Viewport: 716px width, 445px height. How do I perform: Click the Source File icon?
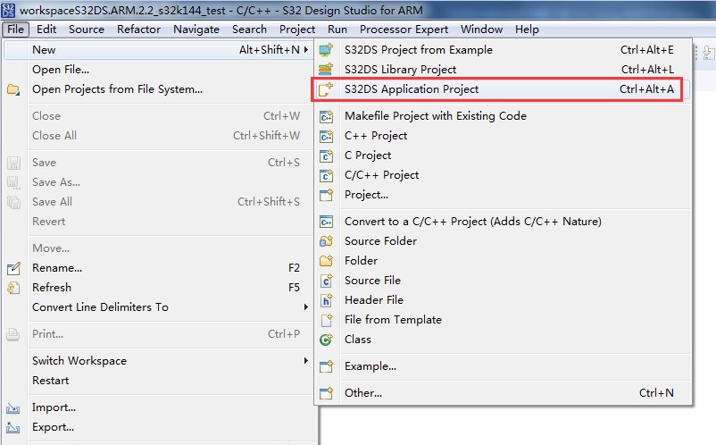[326, 281]
